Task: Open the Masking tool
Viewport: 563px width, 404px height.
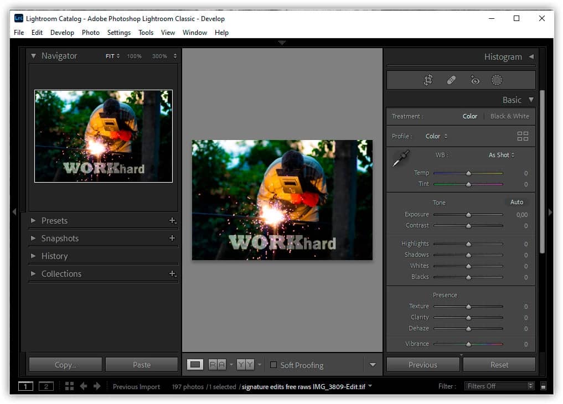Action: click(497, 80)
